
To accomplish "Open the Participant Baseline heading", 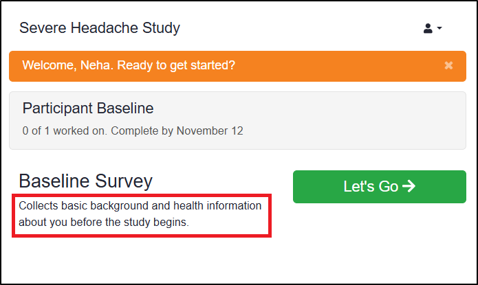I will point(88,109).
